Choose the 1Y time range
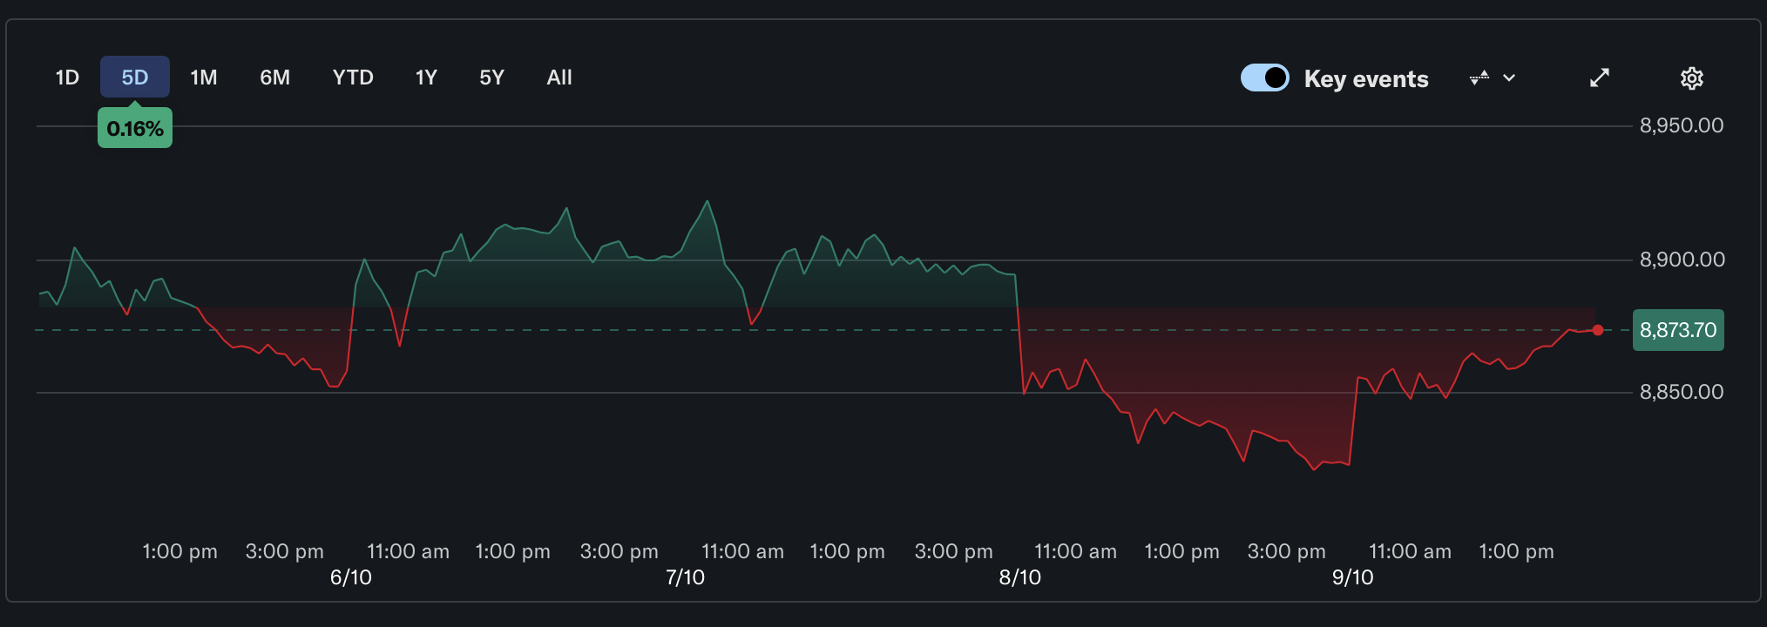 click(426, 78)
